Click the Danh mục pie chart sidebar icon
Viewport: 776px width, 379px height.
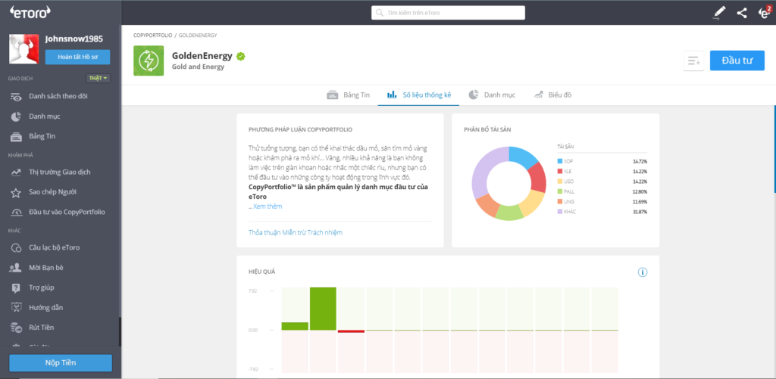coord(17,116)
